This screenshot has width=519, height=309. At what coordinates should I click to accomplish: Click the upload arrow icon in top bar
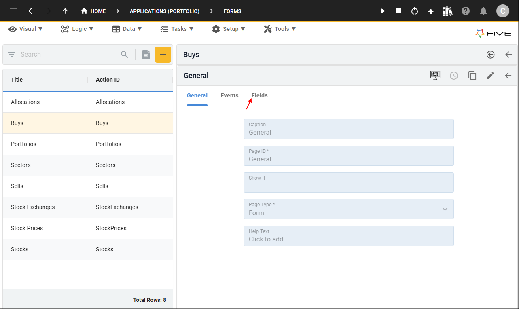pyautogui.click(x=431, y=11)
